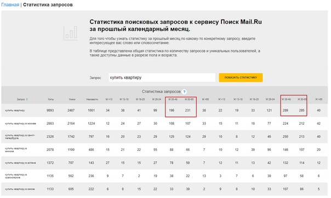Click the М 35-49 column header
This screenshot has width=331, height=198.
(173, 100)
